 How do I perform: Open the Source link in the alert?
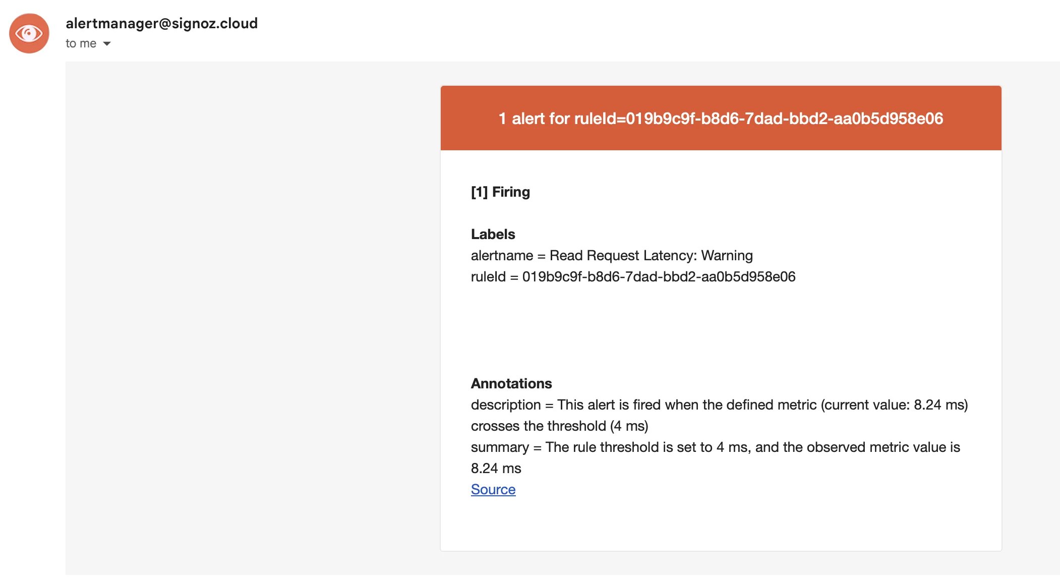(x=493, y=489)
